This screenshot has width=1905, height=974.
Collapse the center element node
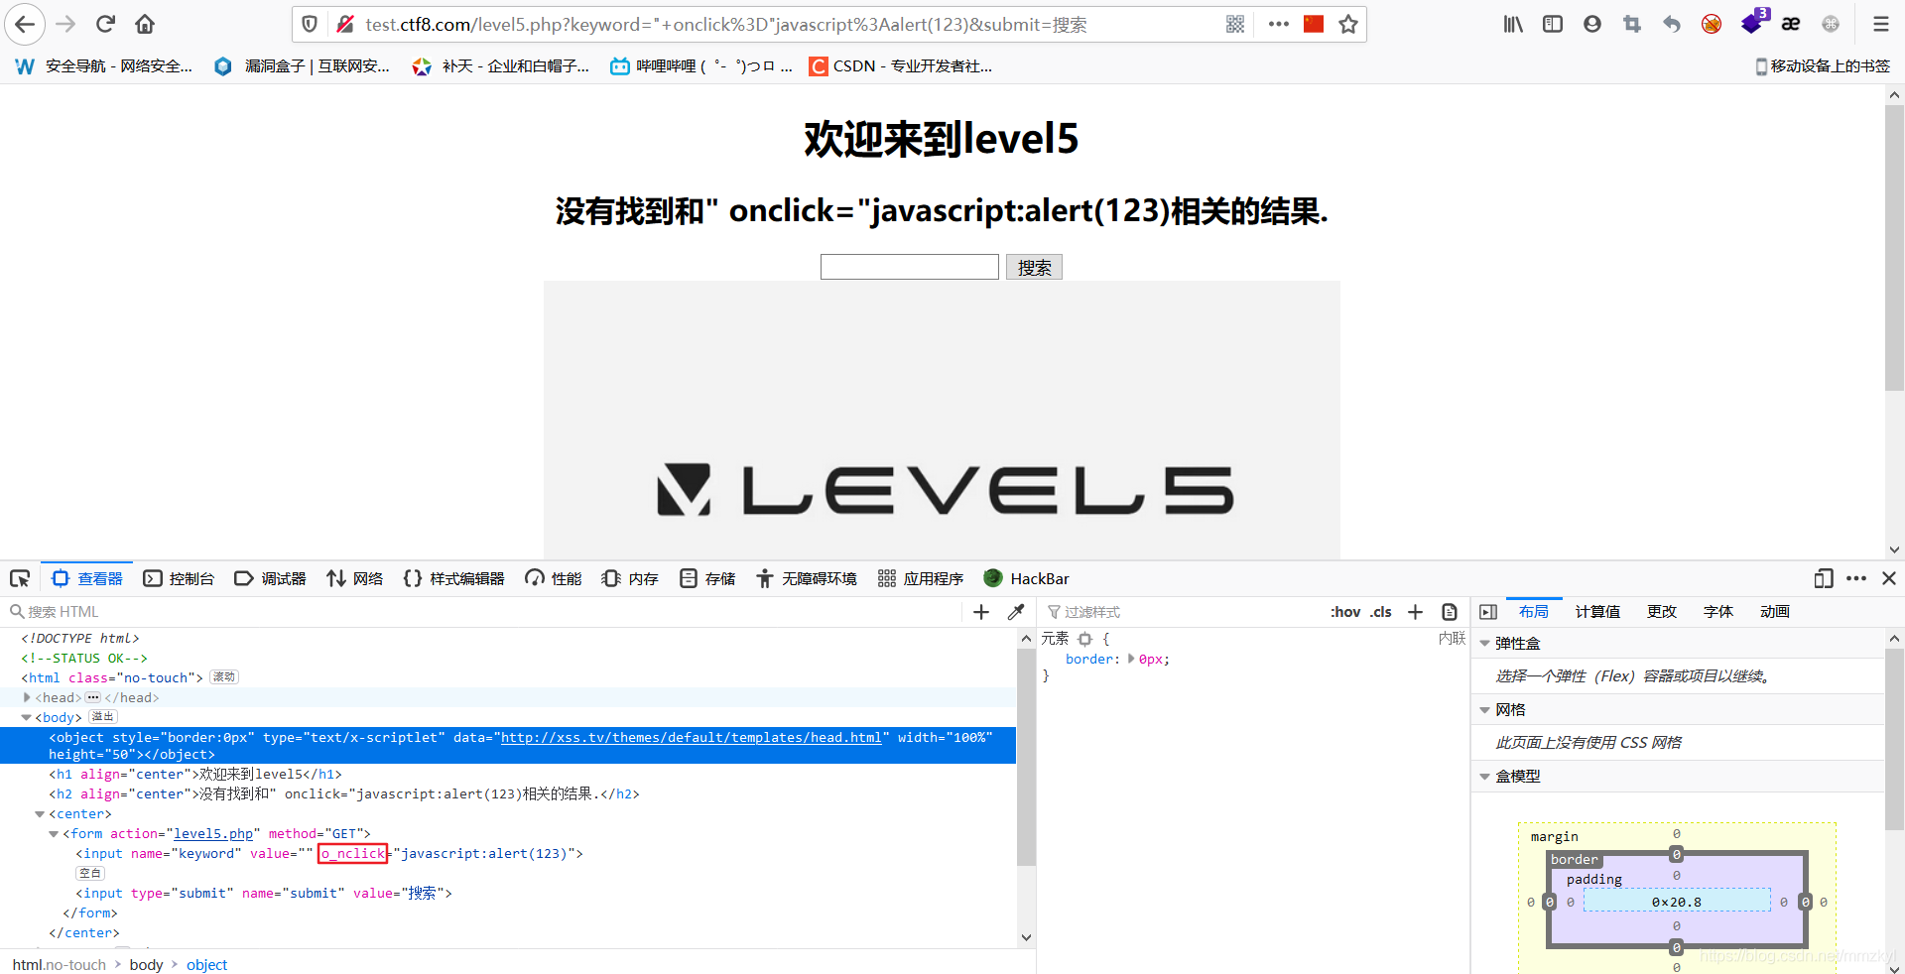point(40,814)
